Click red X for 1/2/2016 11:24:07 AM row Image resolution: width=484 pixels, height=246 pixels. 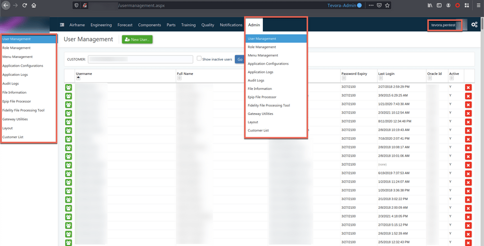(x=468, y=183)
